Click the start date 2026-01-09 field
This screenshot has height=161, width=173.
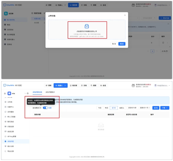(132, 108)
